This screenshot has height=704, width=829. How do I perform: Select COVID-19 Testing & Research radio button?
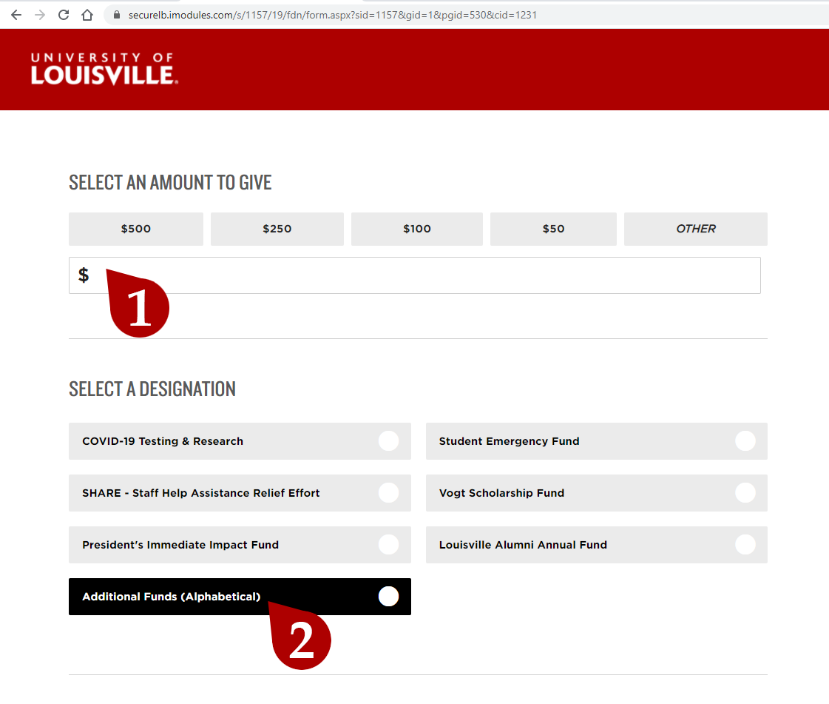pos(388,441)
